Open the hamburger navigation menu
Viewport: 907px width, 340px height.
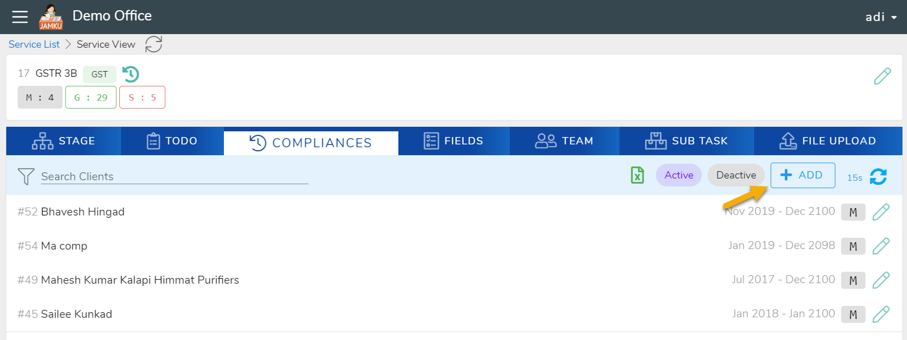tap(20, 17)
